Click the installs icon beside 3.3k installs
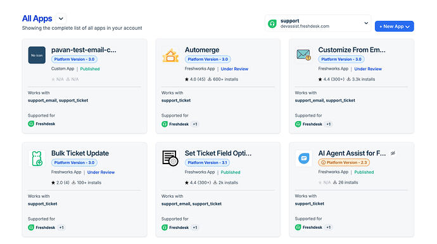The width and height of the screenshot is (437, 244). point(349,79)
